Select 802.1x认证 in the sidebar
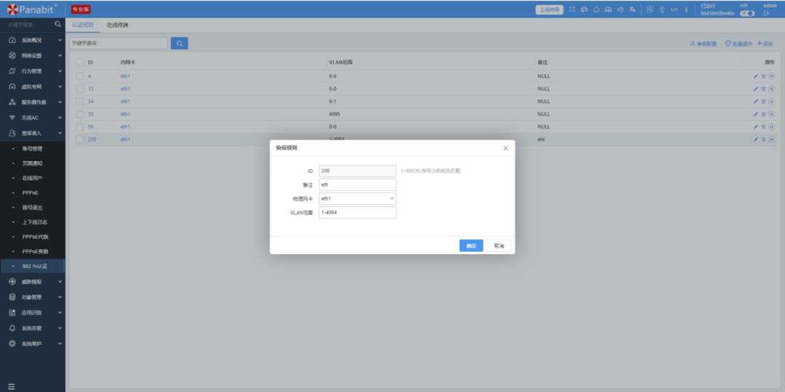The width and height of the screenshot is (785, 392). pos(33,266)
